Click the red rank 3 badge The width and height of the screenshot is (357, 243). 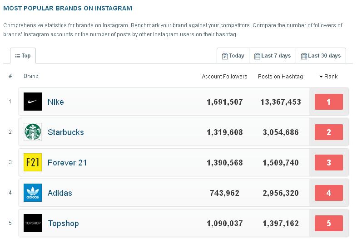(x=328, y=163)
